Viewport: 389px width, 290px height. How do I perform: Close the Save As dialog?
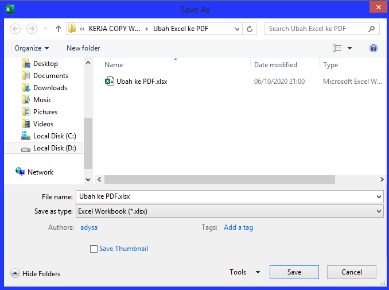click(378, 7)
